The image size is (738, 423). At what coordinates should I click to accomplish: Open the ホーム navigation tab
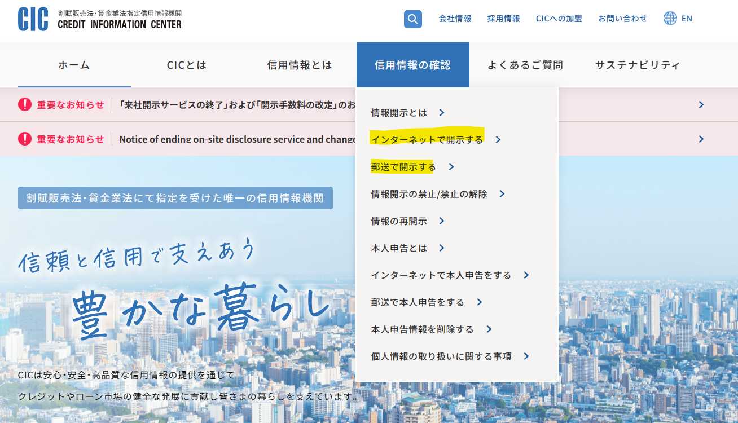point(74,65)
